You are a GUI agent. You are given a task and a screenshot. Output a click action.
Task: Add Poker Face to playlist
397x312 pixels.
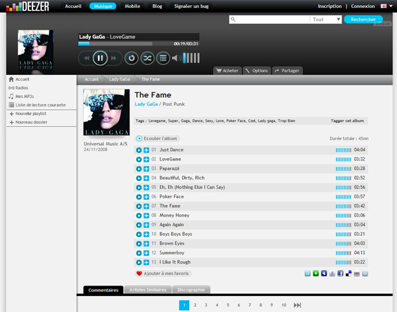146,197
